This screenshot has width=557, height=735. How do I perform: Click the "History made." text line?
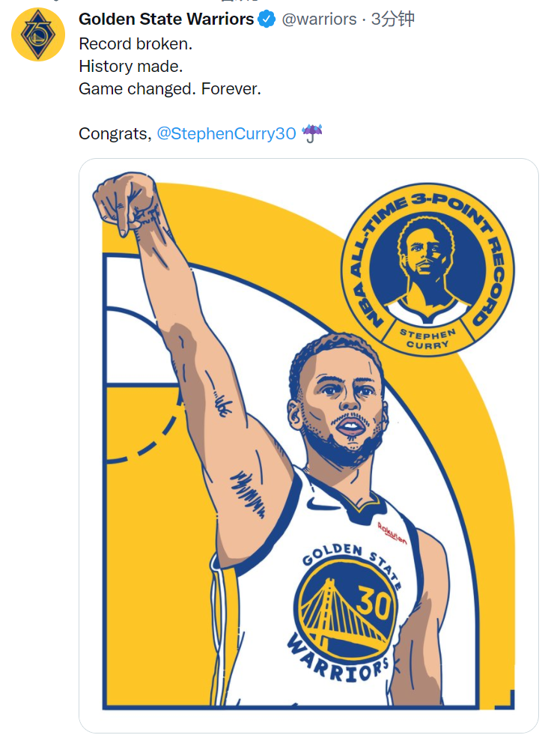coord(130,66)
